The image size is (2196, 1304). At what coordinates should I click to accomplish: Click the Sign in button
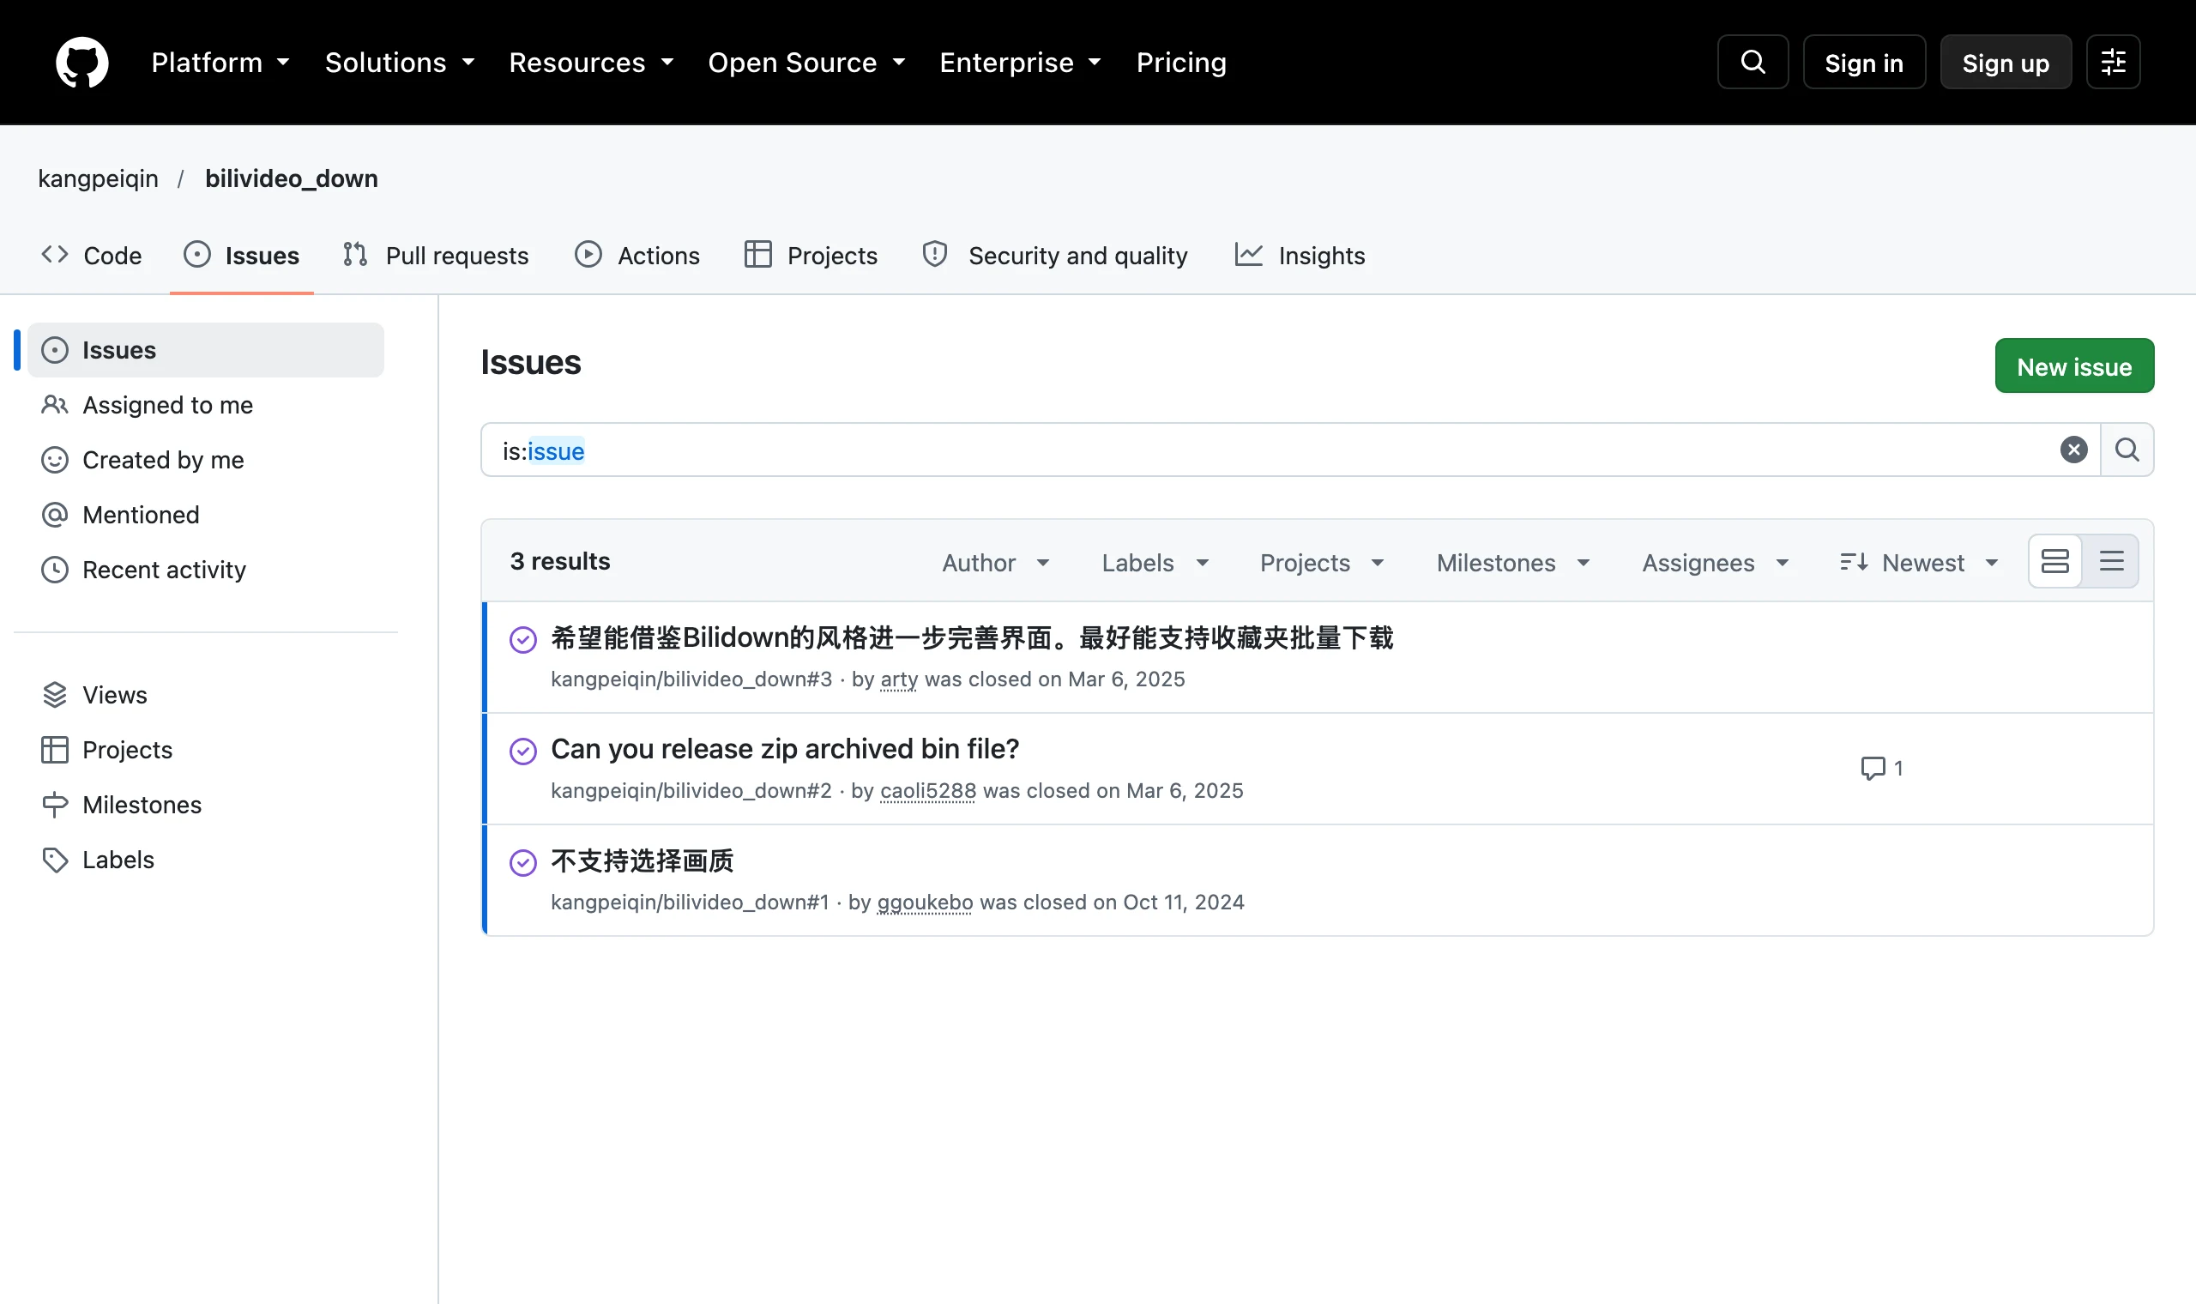[x=1864, y=63]
